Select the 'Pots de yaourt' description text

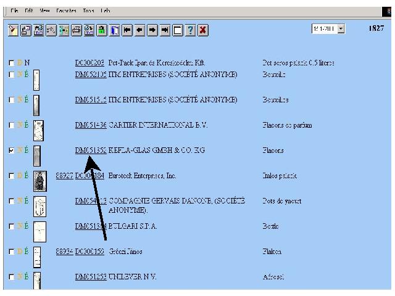(282, 201)
